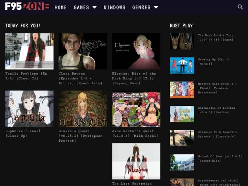Viewport: 248px width, 186px height.
Task: Open the GAMES menu
Action: coord(81,7)
